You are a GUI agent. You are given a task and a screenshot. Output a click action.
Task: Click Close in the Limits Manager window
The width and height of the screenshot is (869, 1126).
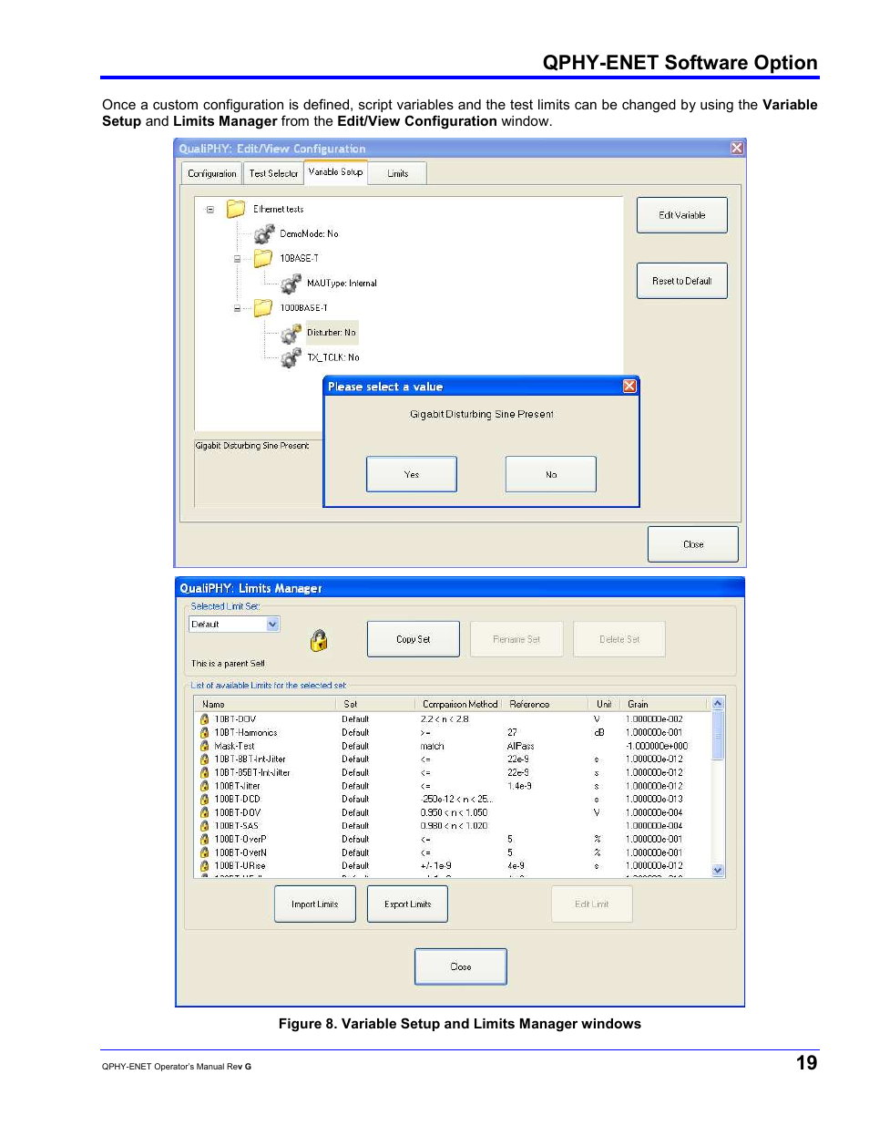click(461, 966)
